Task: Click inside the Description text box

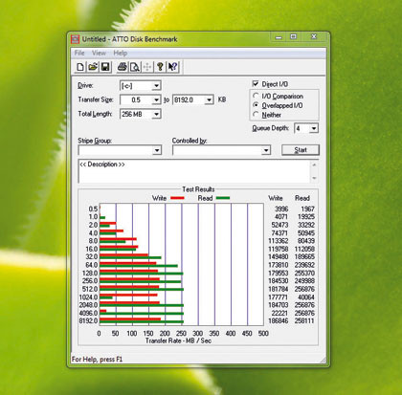Action: pos(194,171)
